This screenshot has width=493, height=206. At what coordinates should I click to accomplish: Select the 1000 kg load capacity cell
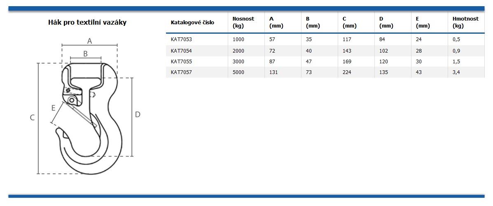[238, 40]
